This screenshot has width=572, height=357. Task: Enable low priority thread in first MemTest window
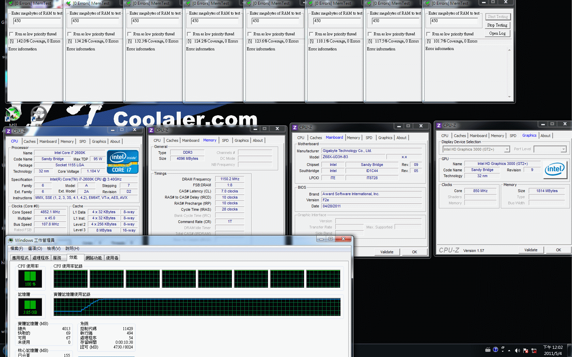(x=11, y=34)
